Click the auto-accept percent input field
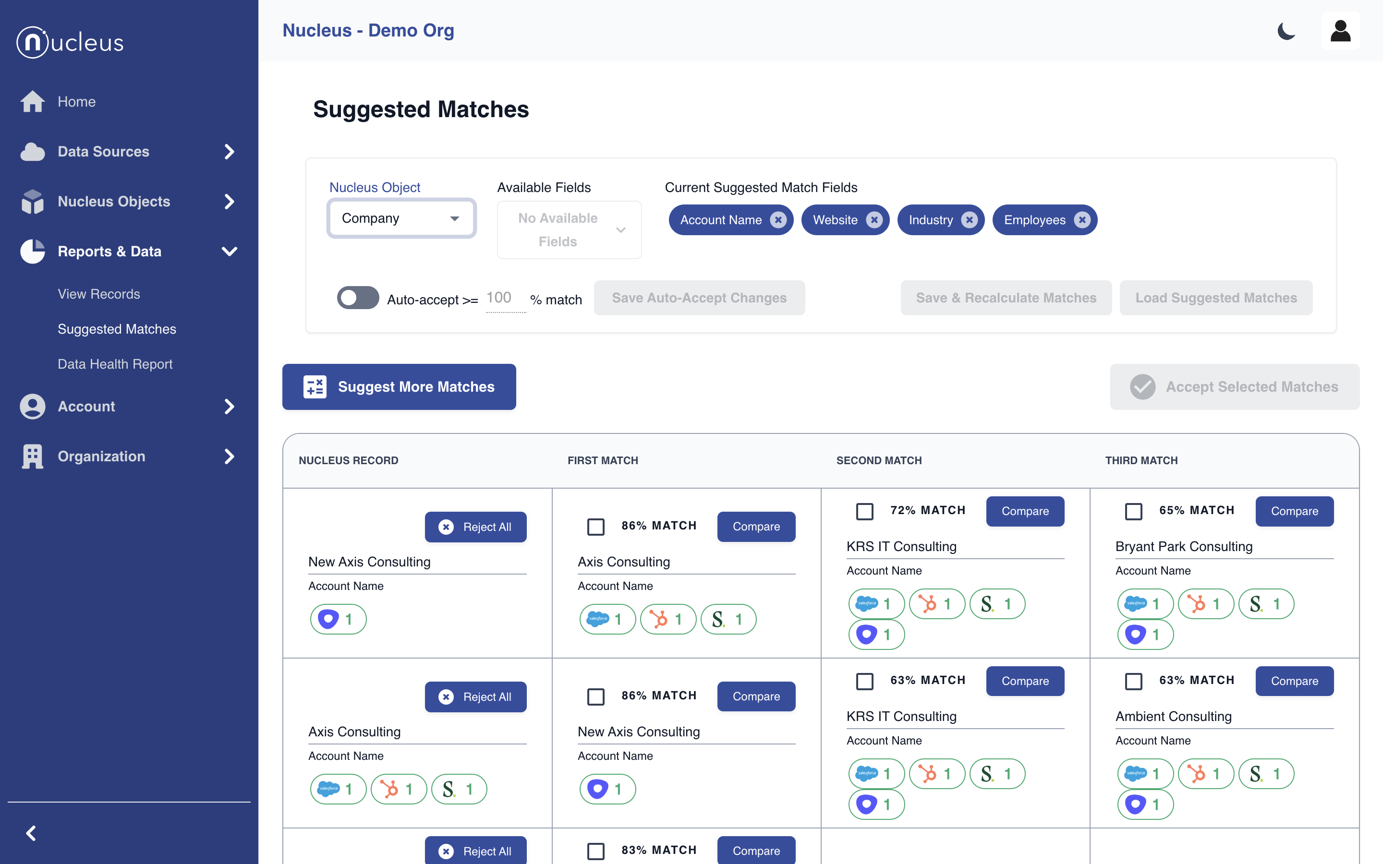The height and width of the screenshot is (864, 1383). click(x=505, y=298)
